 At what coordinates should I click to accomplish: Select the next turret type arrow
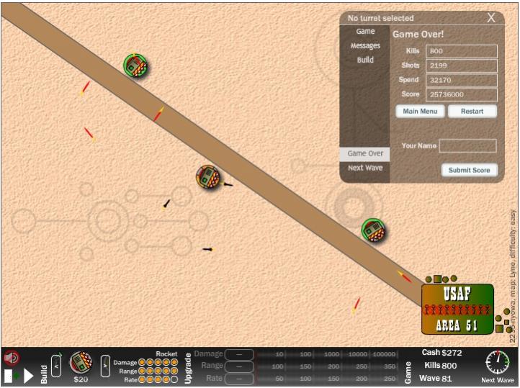click(x=105, y=366)
